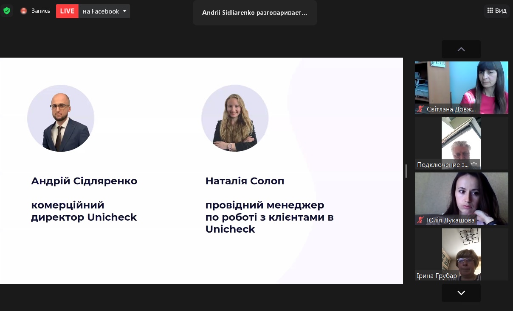
Task: Click the red recording indicator icon
Action: coord(24,11)
